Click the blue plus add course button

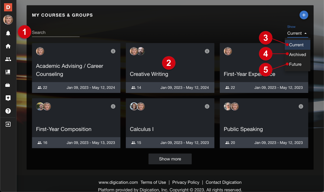click(304, 15)
